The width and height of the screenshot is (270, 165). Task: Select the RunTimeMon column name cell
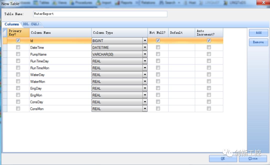pyautogui.click(x=60, y=68)
